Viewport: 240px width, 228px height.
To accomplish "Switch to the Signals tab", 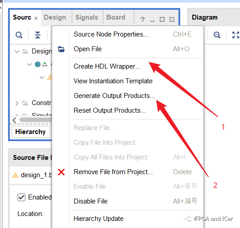I will (x=87, y=17).
